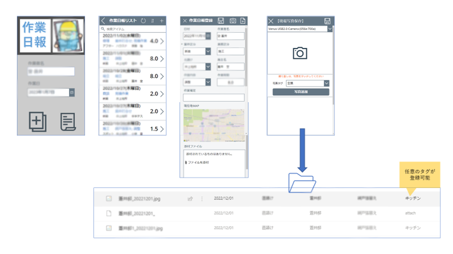The image size is (453, 254).
Task: Open the report list icon on home screen
Action: [x=68, y=122]
